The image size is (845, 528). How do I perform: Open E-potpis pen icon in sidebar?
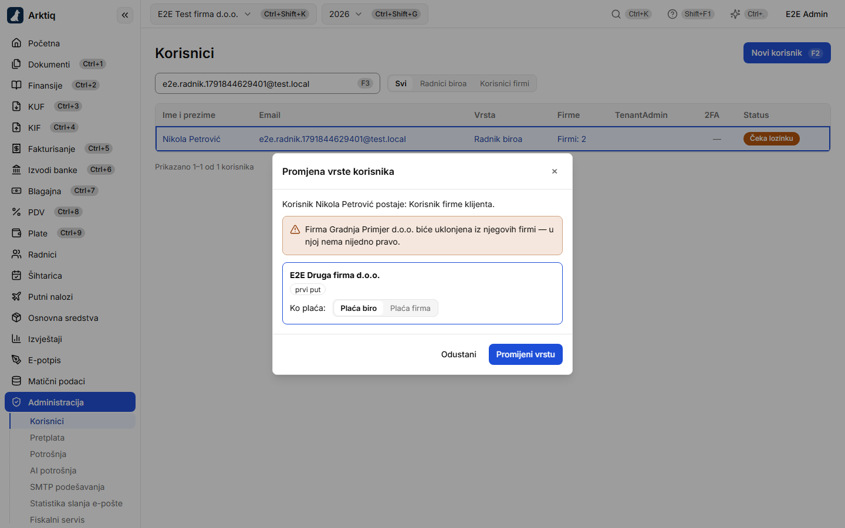(16, 360)
